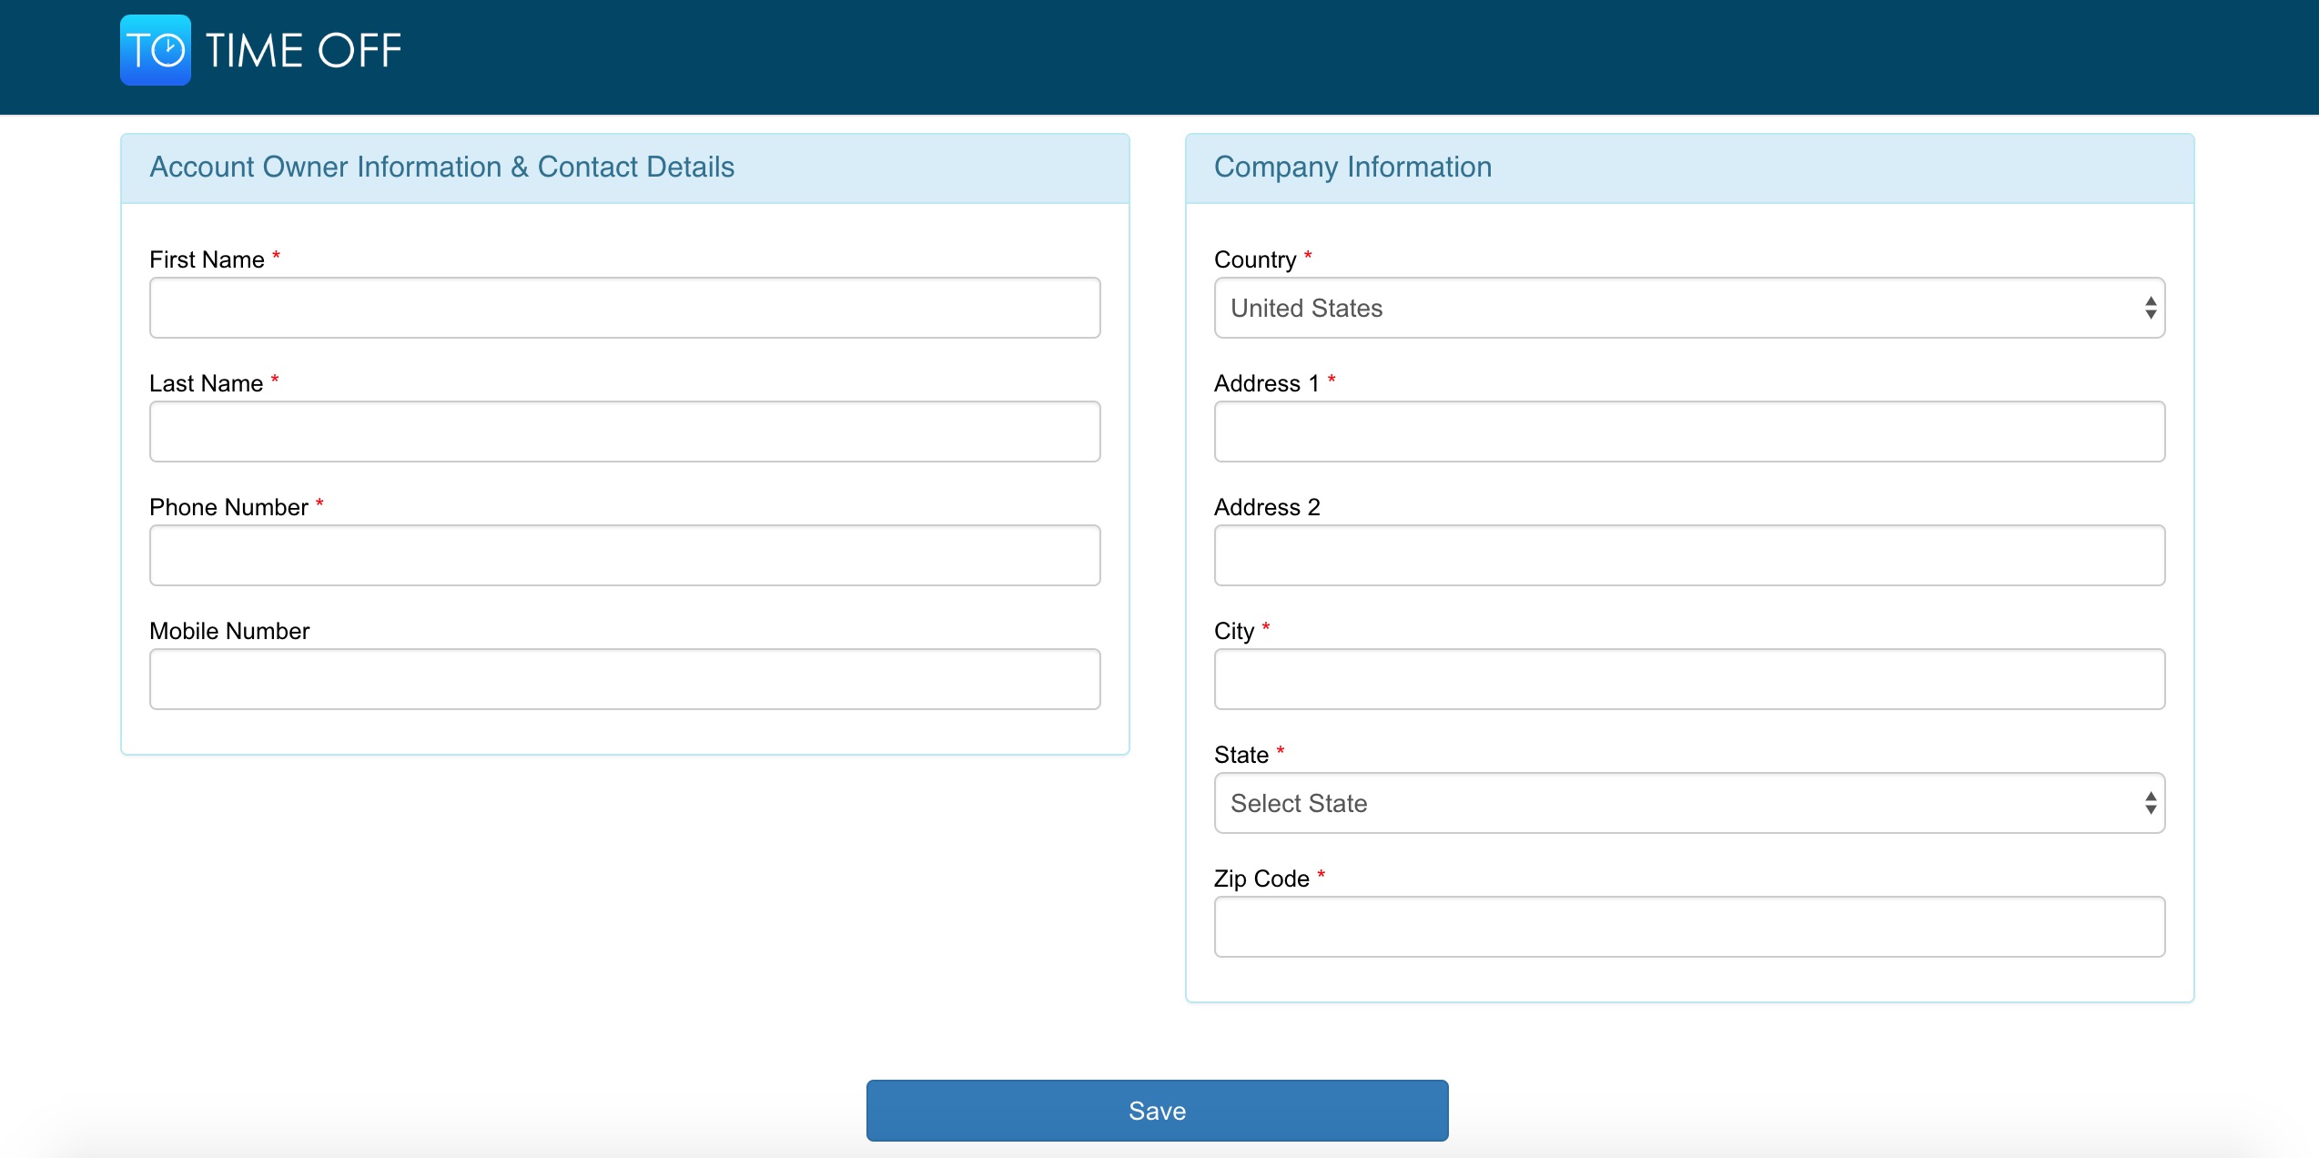
Task: Click into the Last Name field
Action: coord(624,432)
